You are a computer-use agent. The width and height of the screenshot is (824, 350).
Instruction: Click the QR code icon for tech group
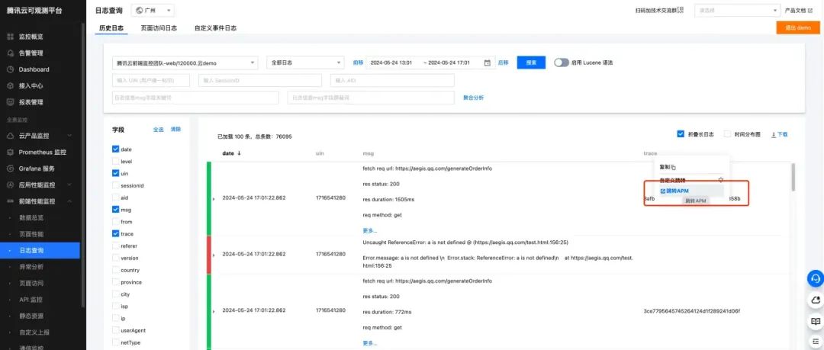coord(681,10)
